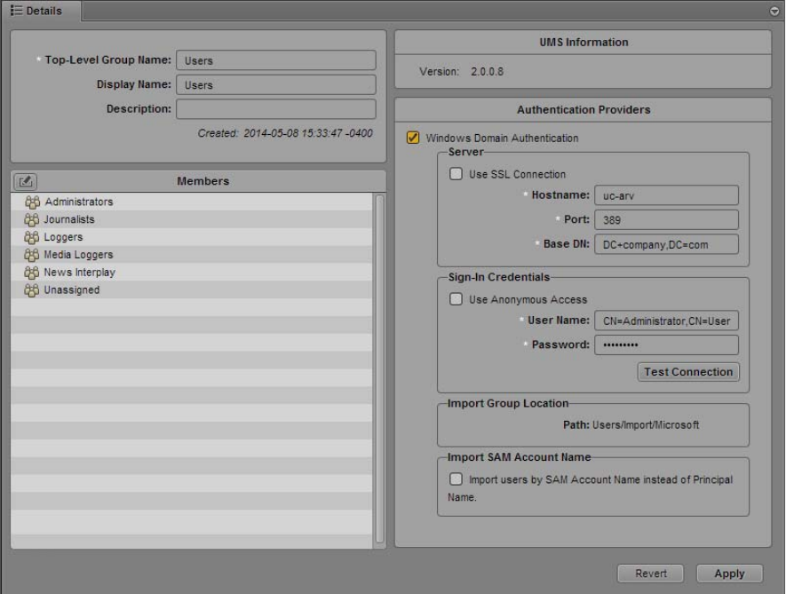Click the Base DN field

666,244
